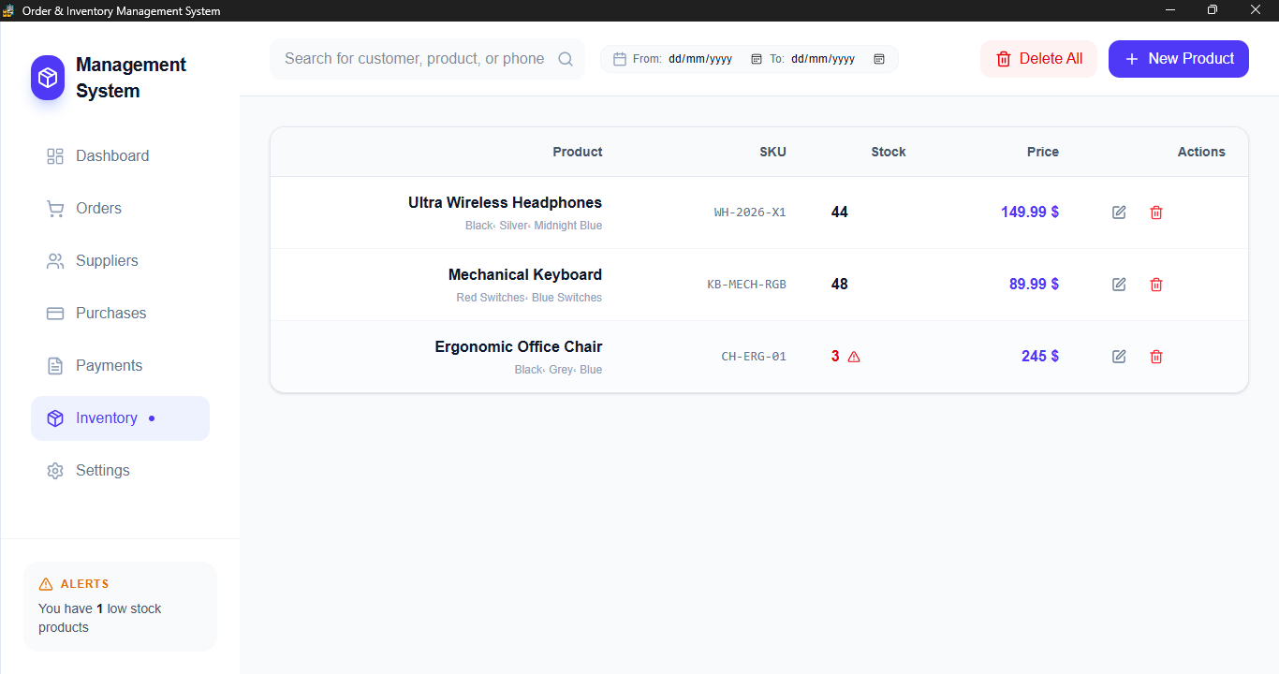Image resolution: width=1279 pixels, height=674 pixels.
Task: Go to the Orders section
Action: [x=120, y=209]
